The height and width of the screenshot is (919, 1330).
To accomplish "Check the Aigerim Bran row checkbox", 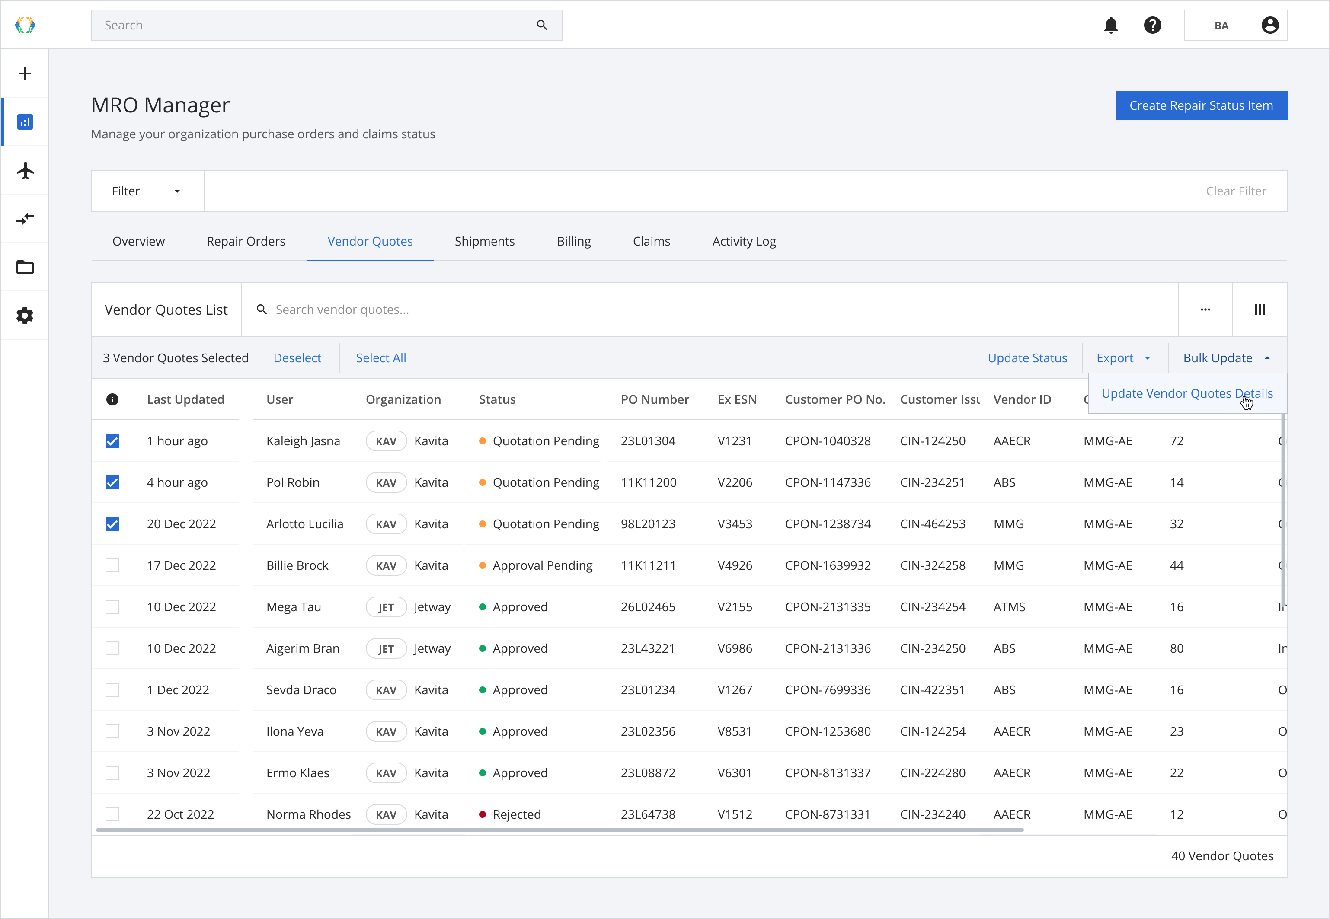I will [x=112, y=648].
